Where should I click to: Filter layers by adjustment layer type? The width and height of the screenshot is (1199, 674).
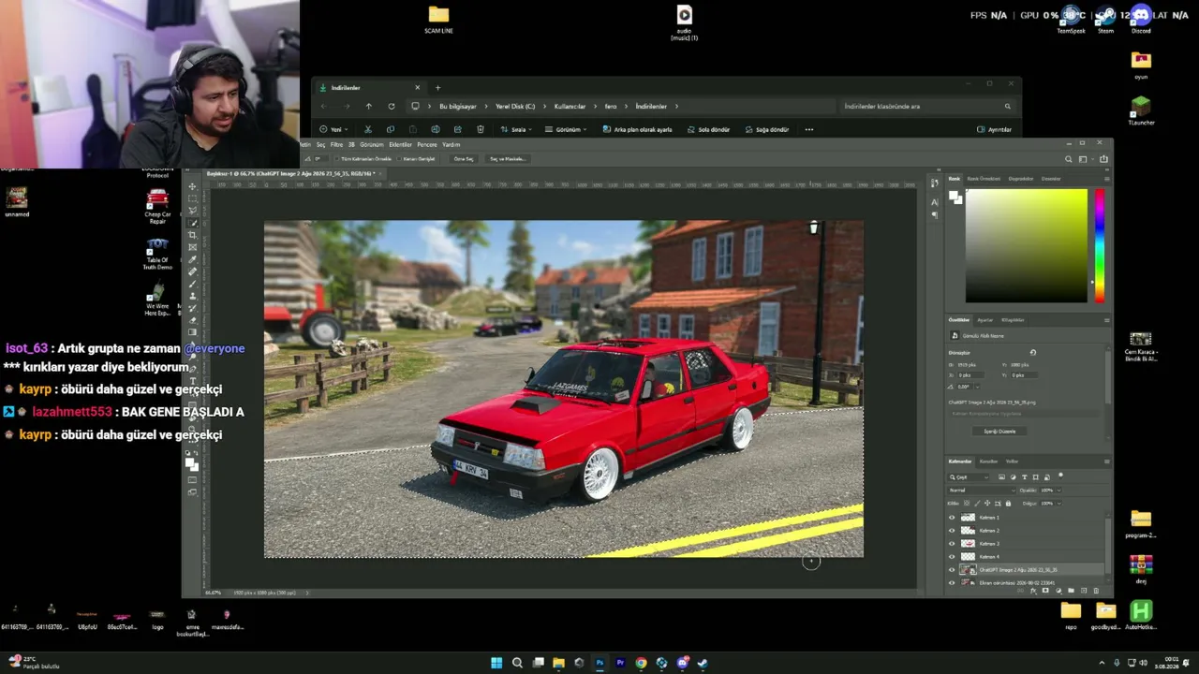[1014, 477]
